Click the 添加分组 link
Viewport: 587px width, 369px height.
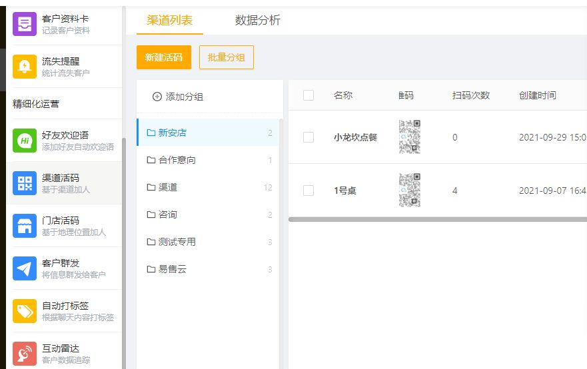184,97
